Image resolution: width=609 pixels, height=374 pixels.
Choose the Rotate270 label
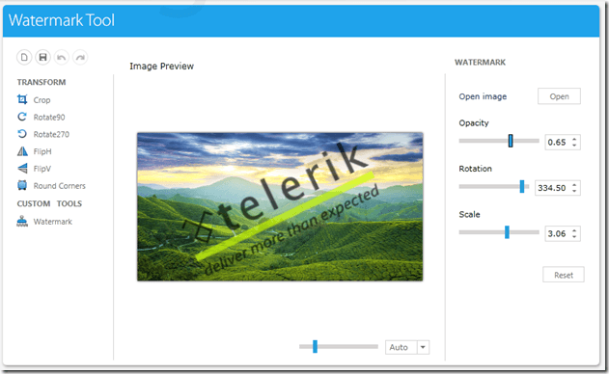(51, 134)
